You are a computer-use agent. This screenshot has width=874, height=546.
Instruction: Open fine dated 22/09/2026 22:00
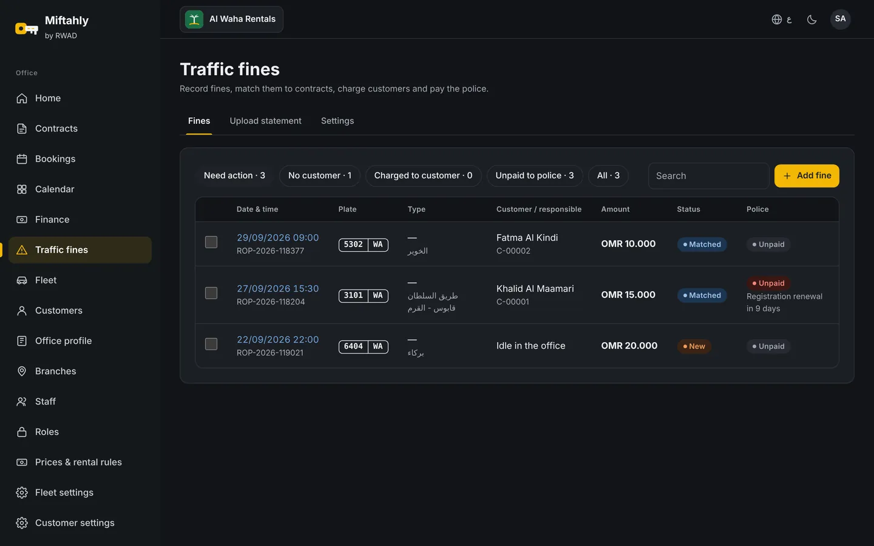[277, 340]
